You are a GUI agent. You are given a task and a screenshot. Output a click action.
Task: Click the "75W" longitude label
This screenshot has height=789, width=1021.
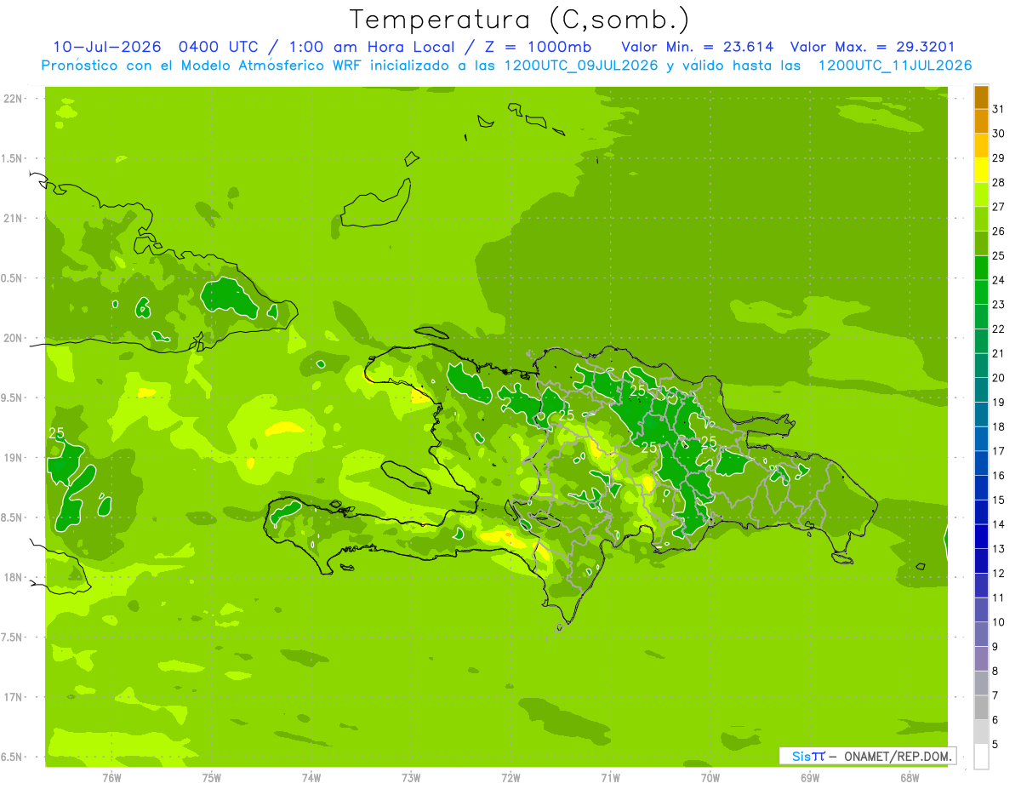click(x=212, y=778)
